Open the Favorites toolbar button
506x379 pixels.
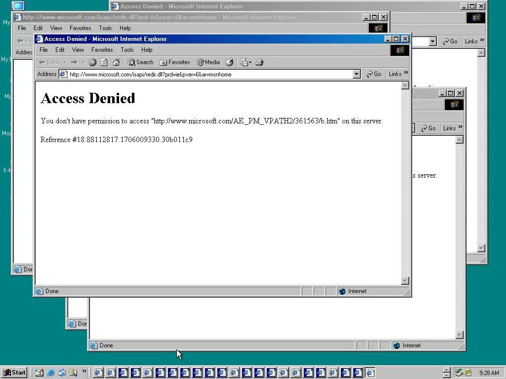(x=175, y=62)
